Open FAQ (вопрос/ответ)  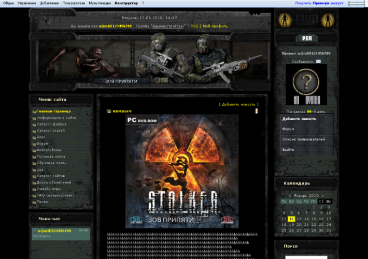click(55, 195)
